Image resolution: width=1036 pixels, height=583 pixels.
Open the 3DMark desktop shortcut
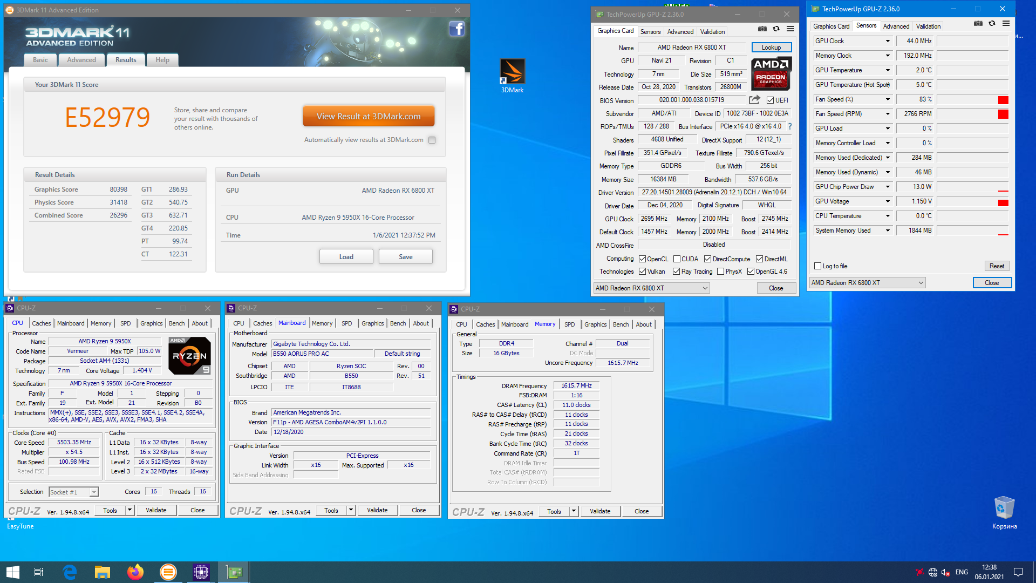point(512,76)
